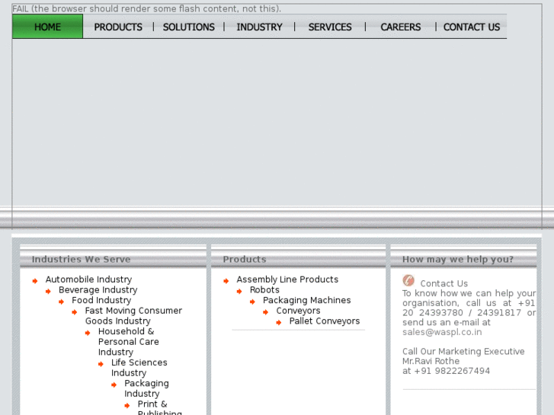Click the 'Mr.Ravi Rothe' name text
Screen dimensions: 554x415
(431, 361)
